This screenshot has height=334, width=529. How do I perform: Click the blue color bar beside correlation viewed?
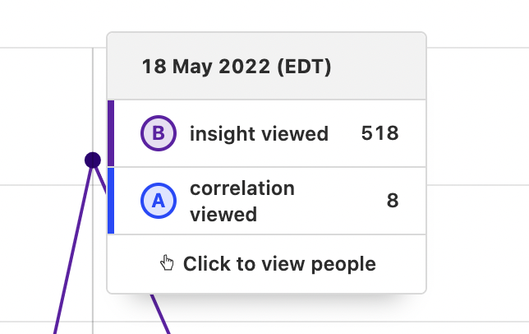tap(111, 202)
